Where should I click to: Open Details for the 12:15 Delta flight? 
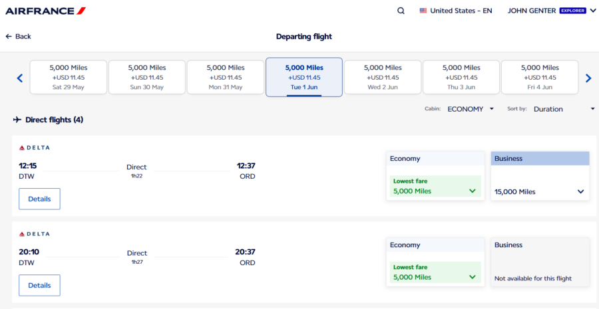39,199
